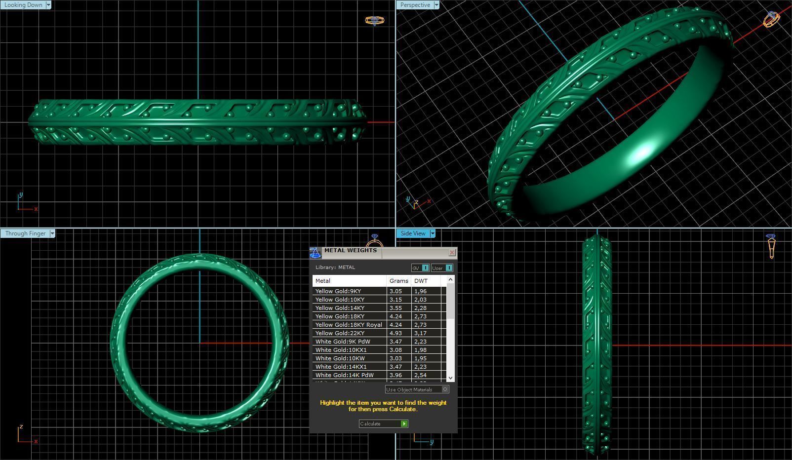The height and width of the screenshot is (460, 792).
Task: Select the Yellow Gold:22KY row
Action: 379,333
